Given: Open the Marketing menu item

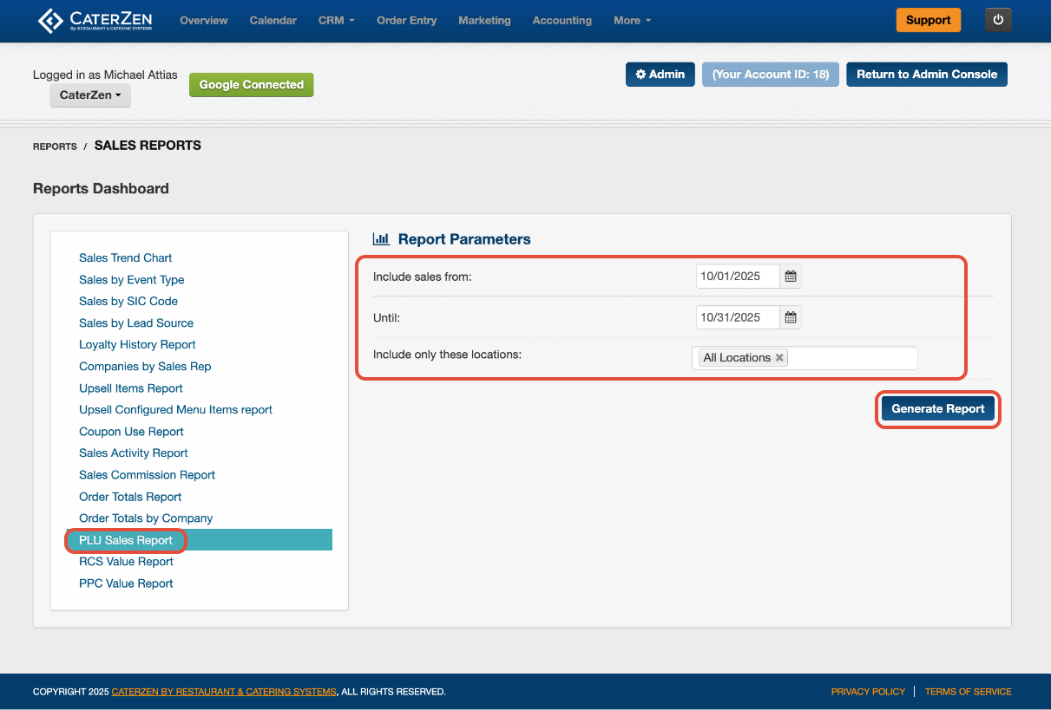Looking at the screenshot, I should 484,20.
